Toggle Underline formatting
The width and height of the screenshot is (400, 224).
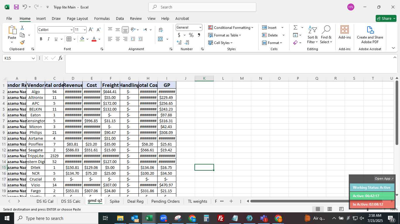tap(56, 39)
